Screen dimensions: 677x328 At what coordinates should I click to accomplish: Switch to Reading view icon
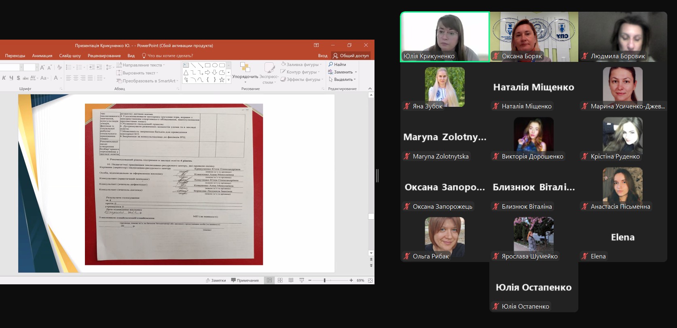(291, 280)
